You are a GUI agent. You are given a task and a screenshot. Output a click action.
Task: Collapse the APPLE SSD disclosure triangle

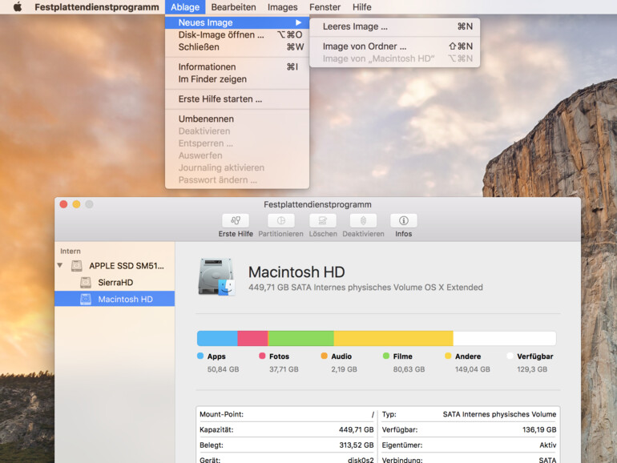coord(60,265)
